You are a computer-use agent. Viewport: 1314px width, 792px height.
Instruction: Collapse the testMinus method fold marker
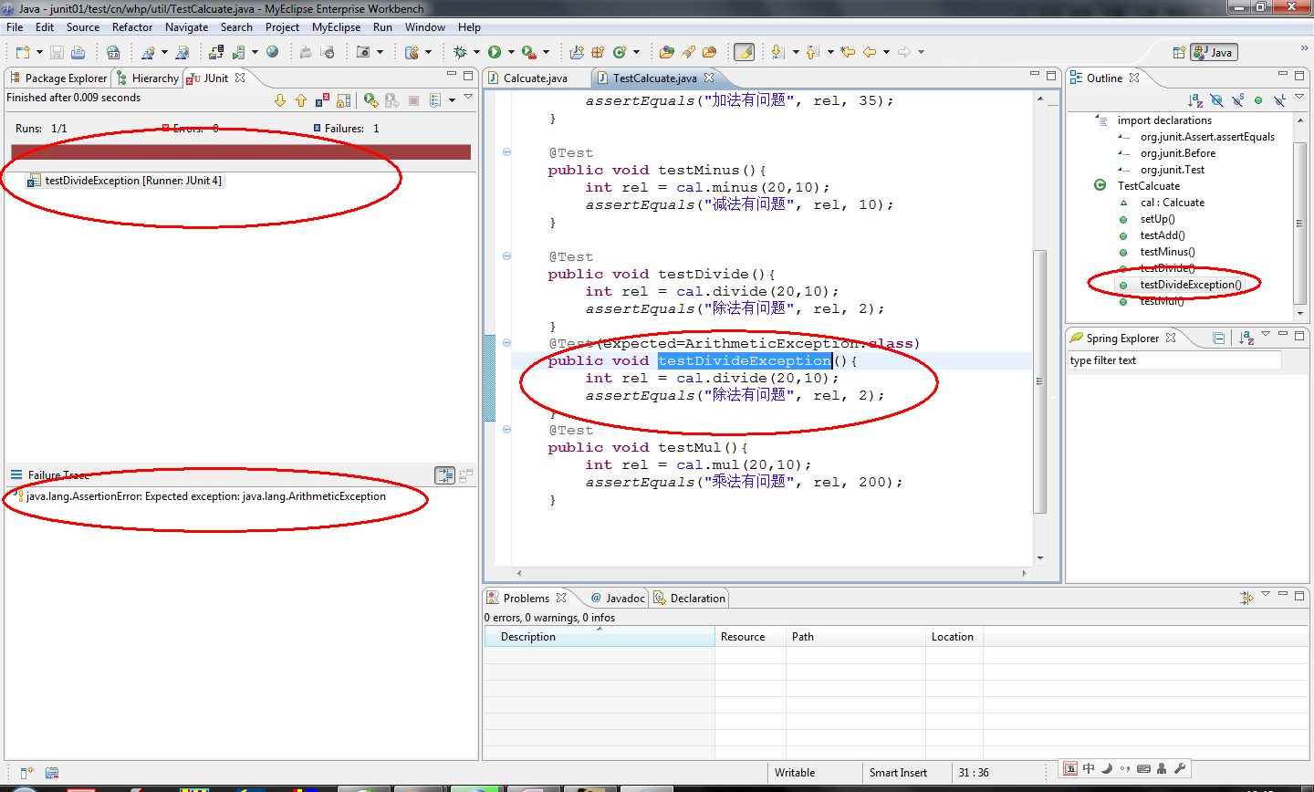point(506,152)
